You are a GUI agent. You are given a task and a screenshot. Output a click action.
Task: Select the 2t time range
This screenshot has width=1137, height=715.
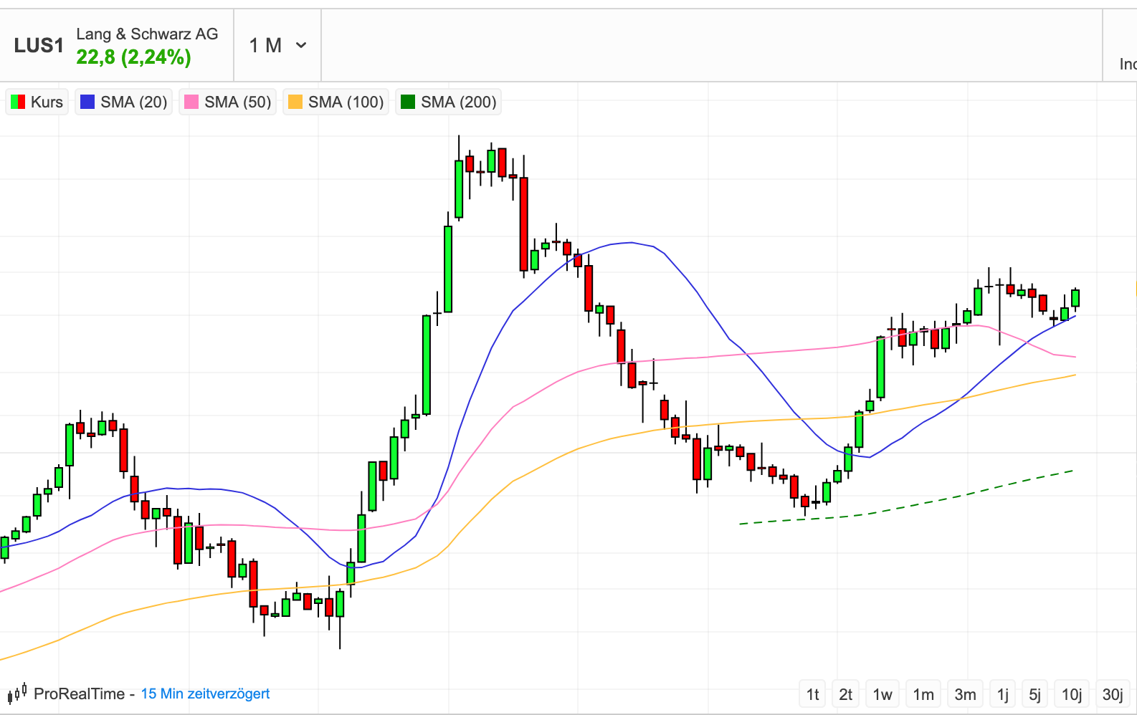846,694
